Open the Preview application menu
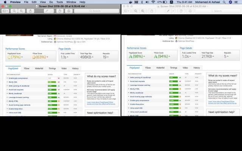Viewport: 242px width, 151px height. (x=15, y=2)
